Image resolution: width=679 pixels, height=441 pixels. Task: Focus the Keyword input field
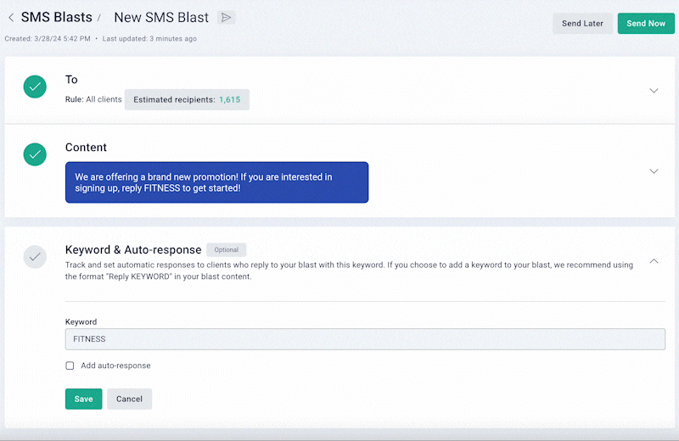point(365,339)
